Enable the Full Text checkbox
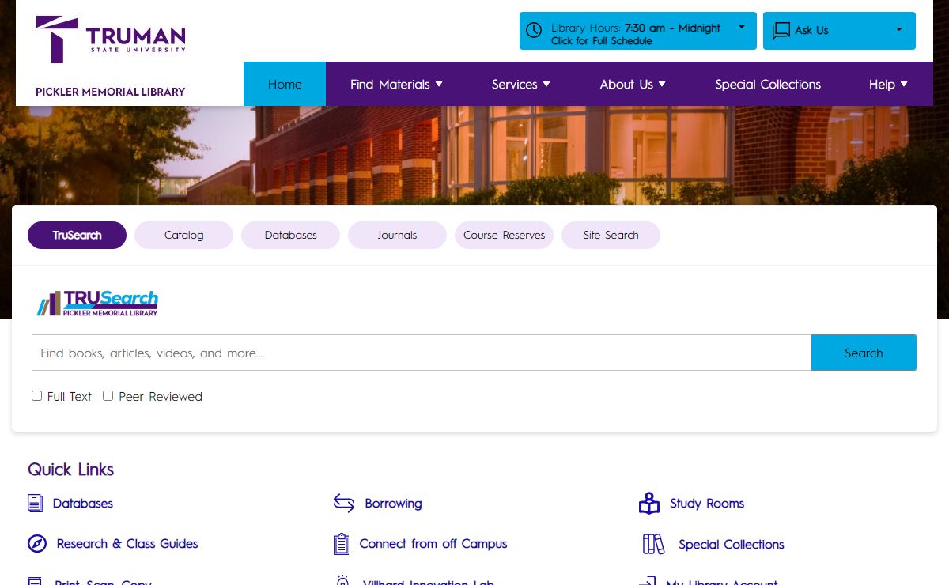The image size is (949, 585). tap(36, 395)
